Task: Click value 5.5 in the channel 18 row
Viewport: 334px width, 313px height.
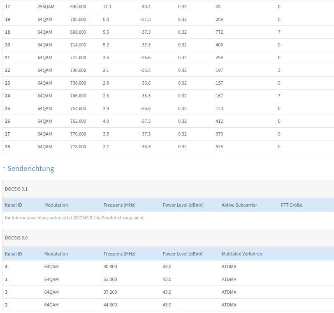Action: (106, 32)
